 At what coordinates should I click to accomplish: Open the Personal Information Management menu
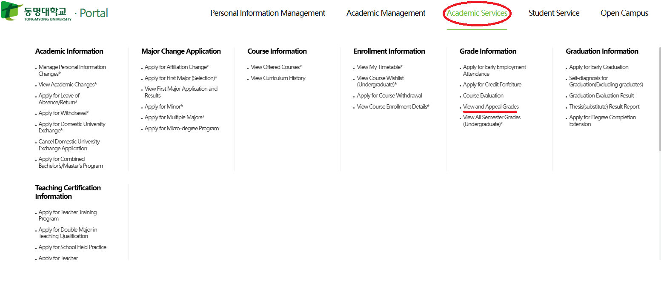(x=268, y=13)
